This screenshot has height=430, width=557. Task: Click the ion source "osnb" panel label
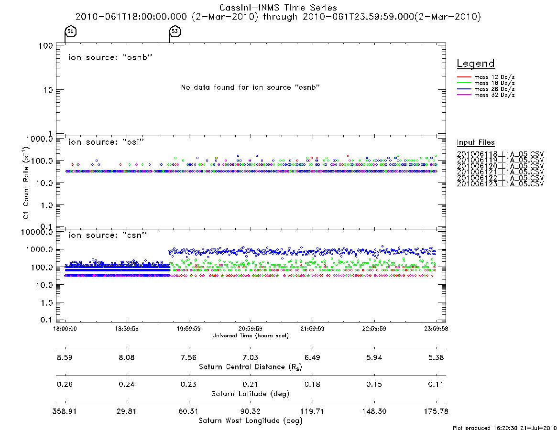tap(110, 57)
